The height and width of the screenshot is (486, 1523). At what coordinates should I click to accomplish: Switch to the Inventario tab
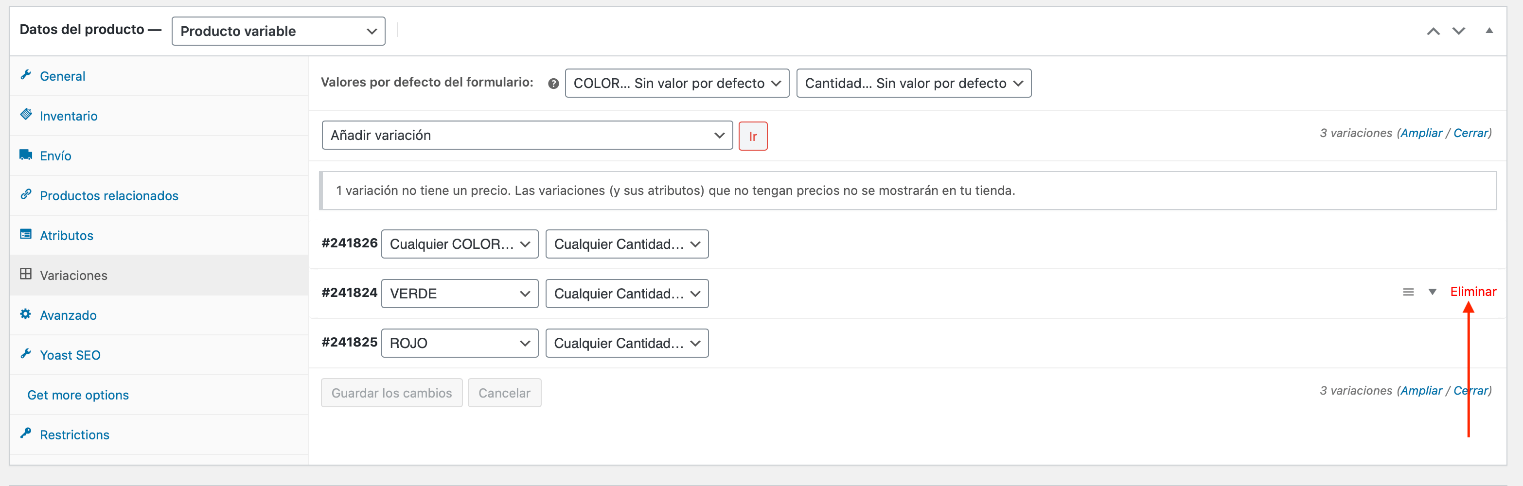tap(159, 116)
